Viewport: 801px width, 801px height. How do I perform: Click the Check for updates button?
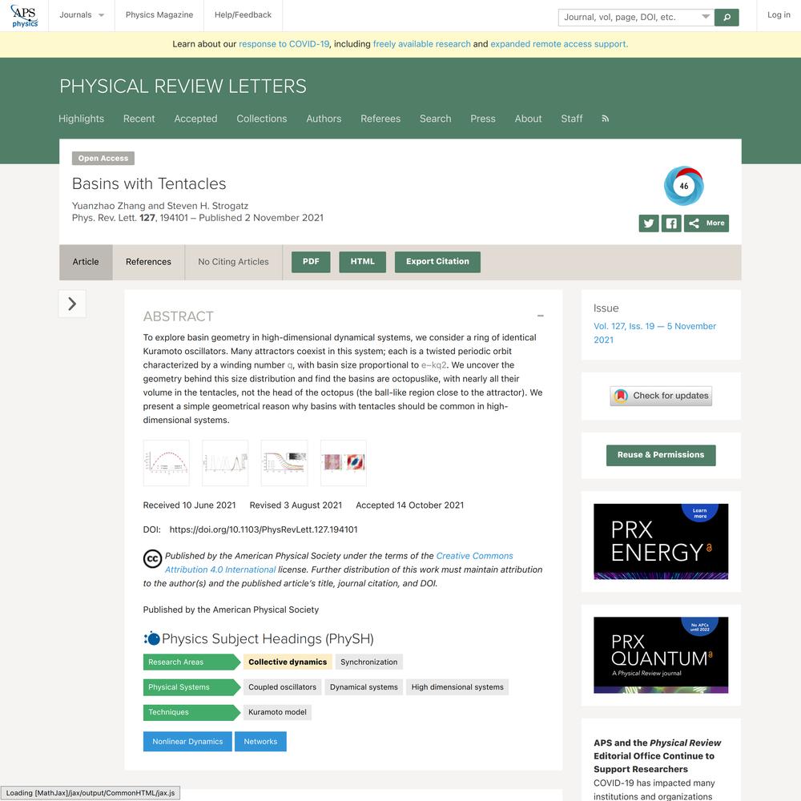[661, 396]
